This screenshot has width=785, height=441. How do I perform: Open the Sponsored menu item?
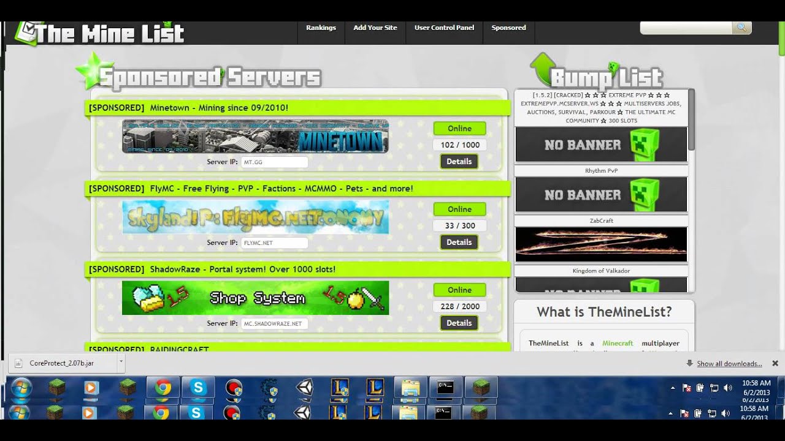coord(508,28)
